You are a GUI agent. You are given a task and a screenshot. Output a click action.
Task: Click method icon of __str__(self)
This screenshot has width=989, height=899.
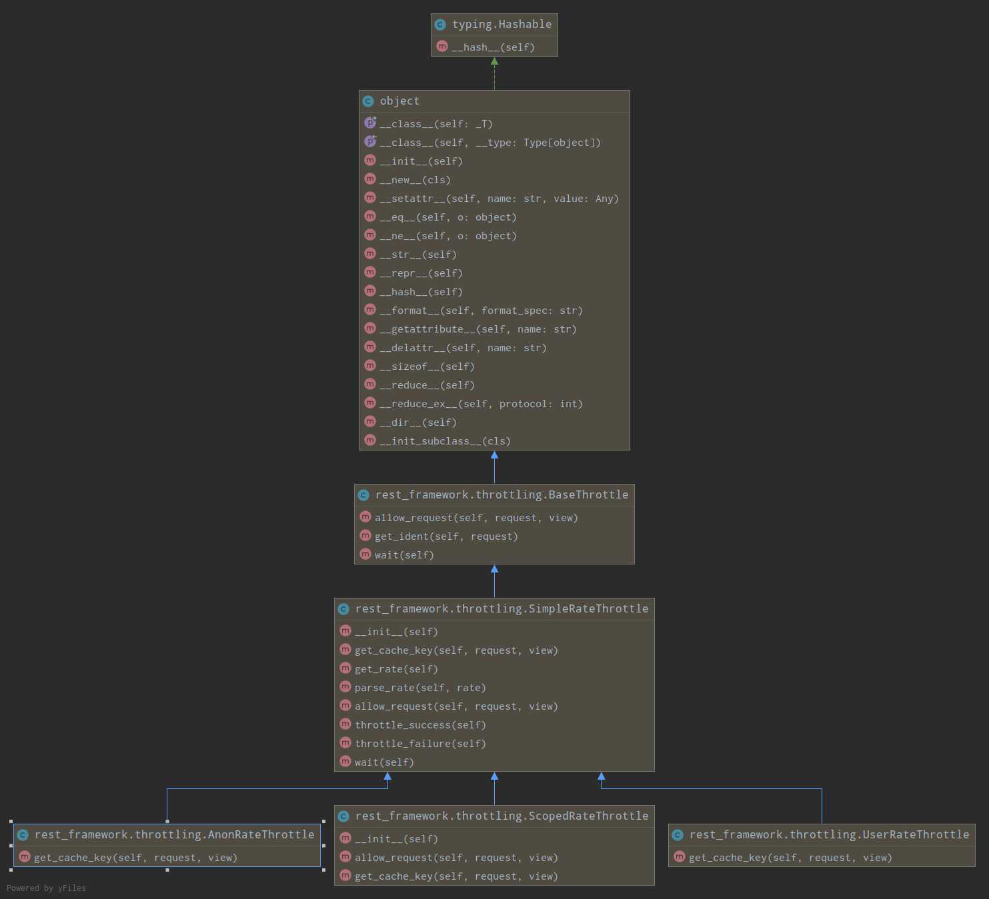tap(370, 253)
